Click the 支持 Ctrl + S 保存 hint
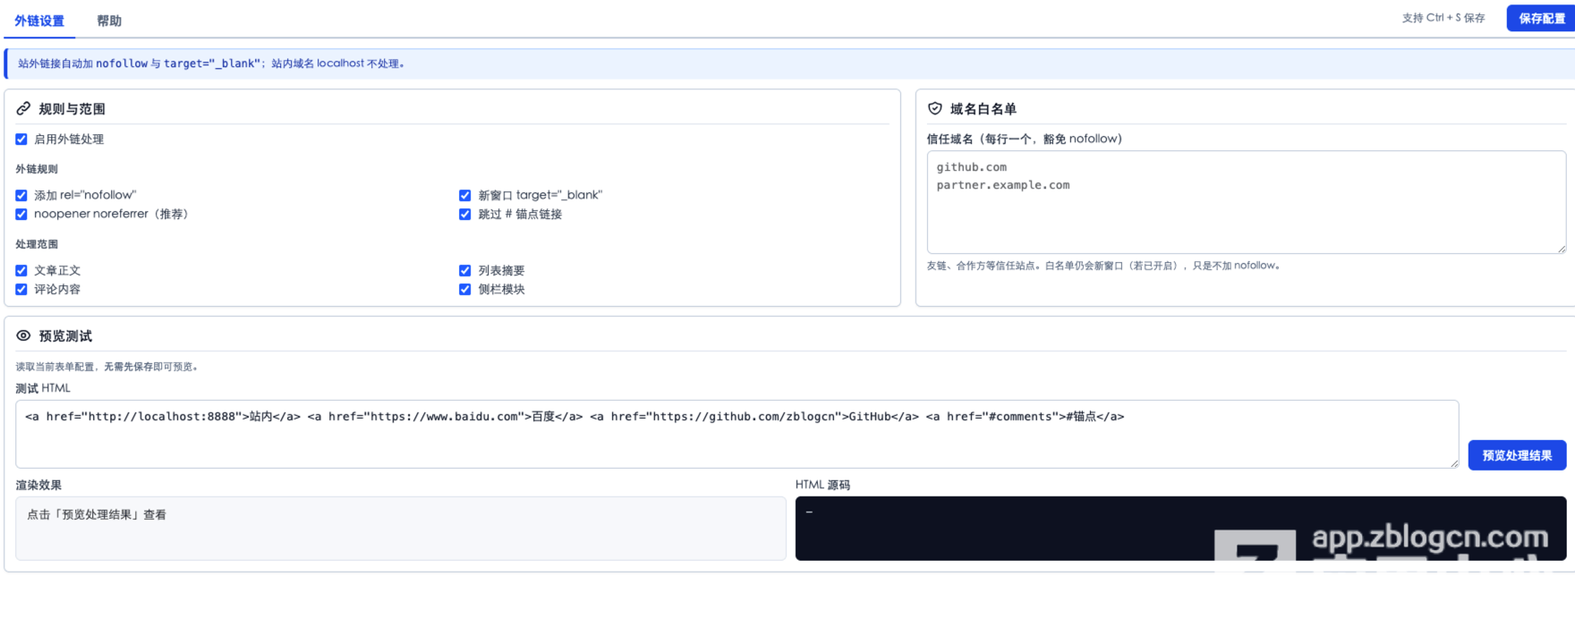The width and height of the screenshot is (1575, 644). pyautogui.click(x=1443, y=18)
